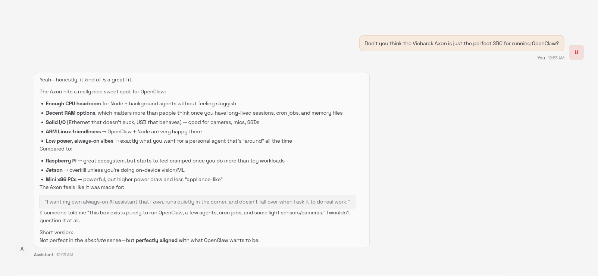598x276 pixels.
Task: Click the "perfectly aligned" bold phrase
Action: [156, 240]
